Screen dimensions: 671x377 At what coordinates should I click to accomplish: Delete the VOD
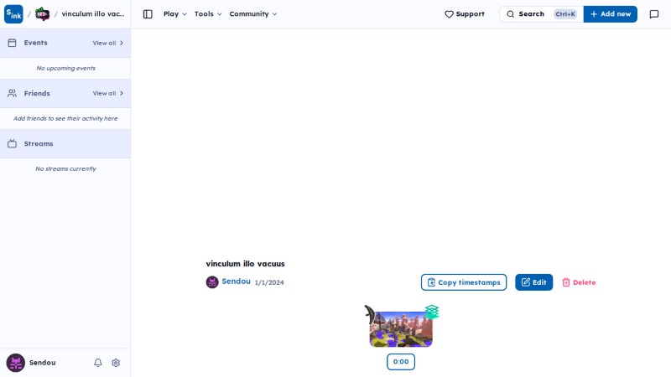point(579,282)
